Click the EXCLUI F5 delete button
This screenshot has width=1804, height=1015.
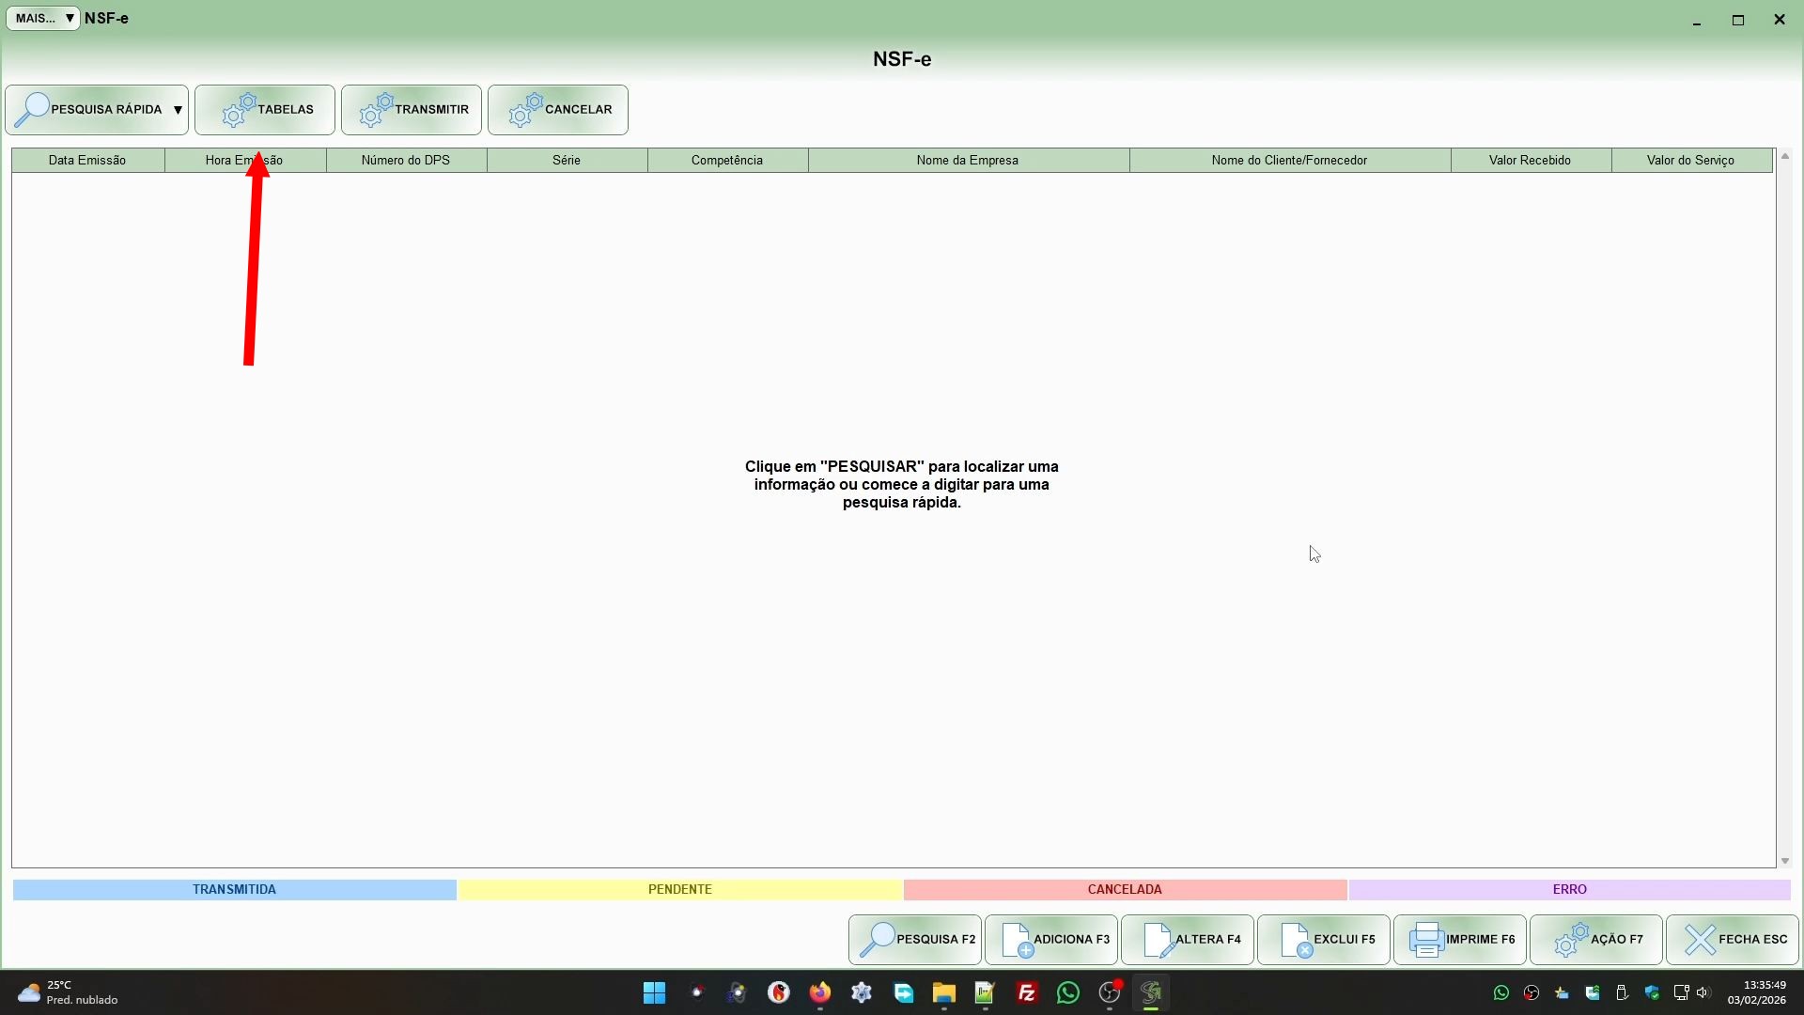tap(1324, 939)
